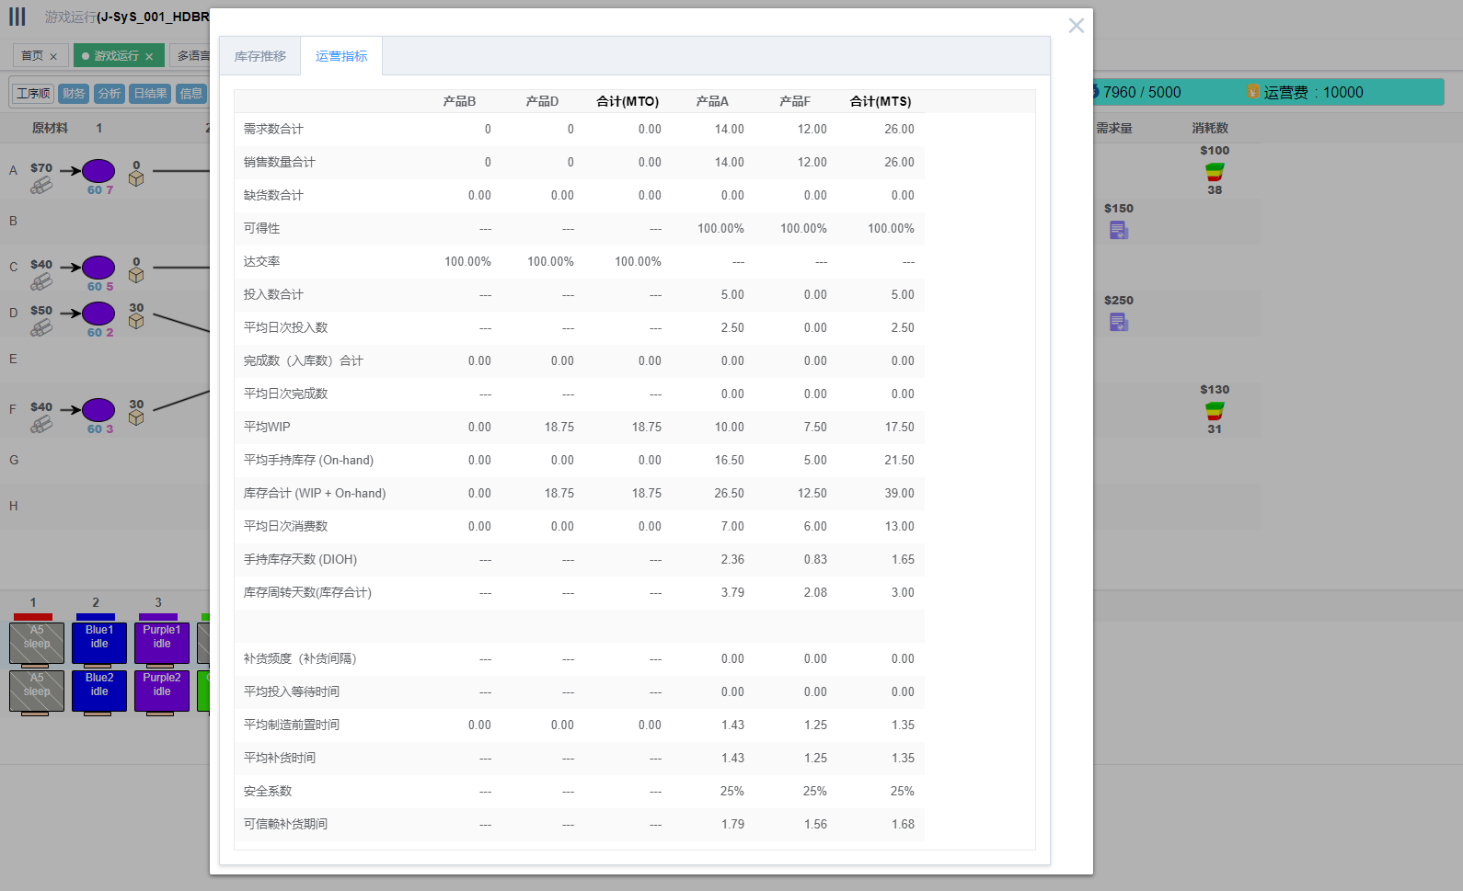Open the sidebar menu bars icon
1463x891 pixels.
(17, 17)
